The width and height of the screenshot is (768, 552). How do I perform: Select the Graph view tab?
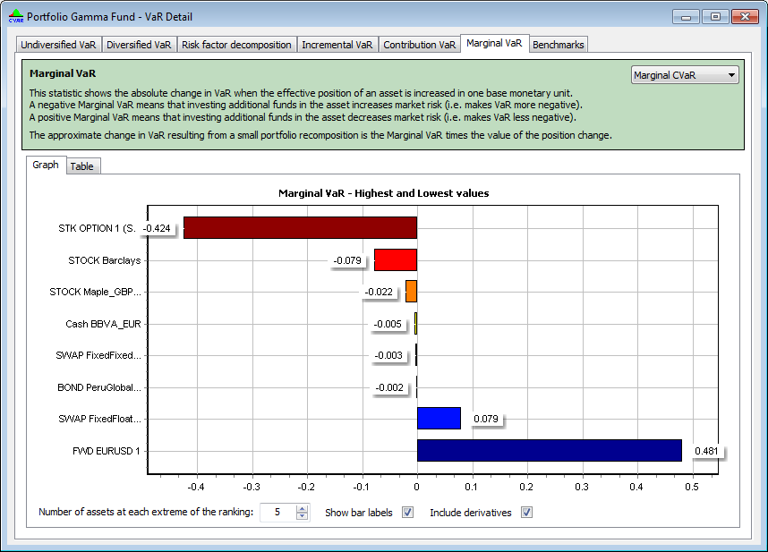tap(46, 166)
